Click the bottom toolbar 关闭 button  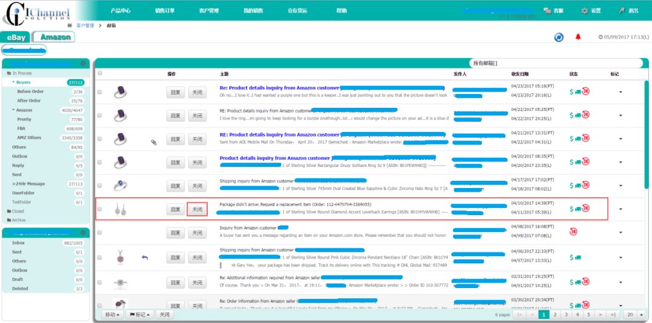pyautogui.click(x=165, y=315)
